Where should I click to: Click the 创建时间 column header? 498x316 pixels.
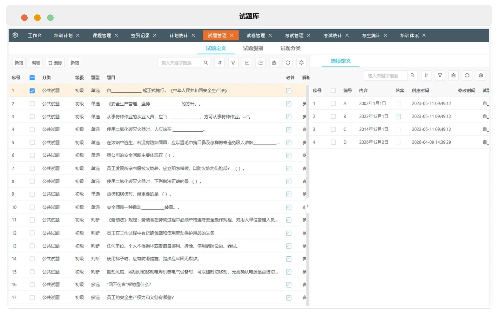pyautogui.click(x=420, y=91)
